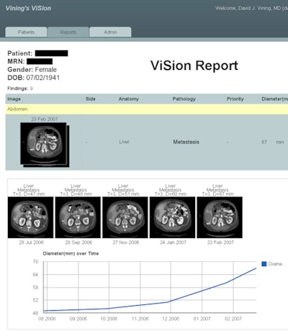Click the 67 diameter value

tap(264, 142)
